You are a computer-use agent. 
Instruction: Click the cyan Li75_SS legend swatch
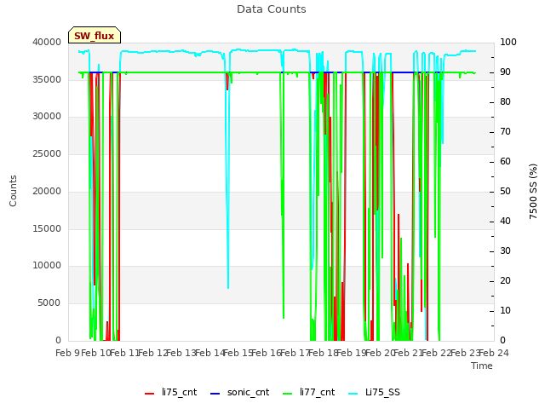click(353, 394)
